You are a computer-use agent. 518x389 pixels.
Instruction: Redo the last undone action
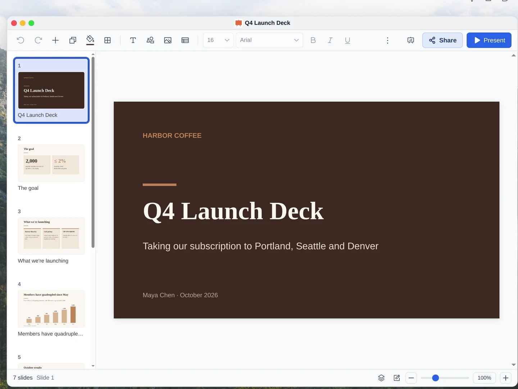(38, 40)
